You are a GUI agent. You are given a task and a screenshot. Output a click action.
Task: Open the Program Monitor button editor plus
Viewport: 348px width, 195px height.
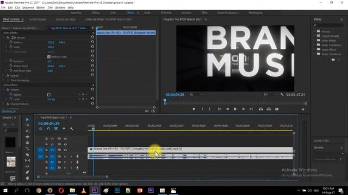point(303,109)
